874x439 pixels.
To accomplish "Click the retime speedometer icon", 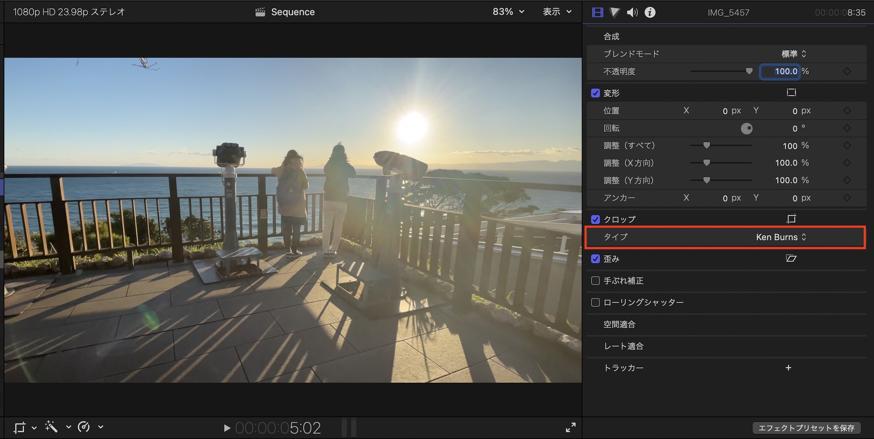I will tap(83, 427).
